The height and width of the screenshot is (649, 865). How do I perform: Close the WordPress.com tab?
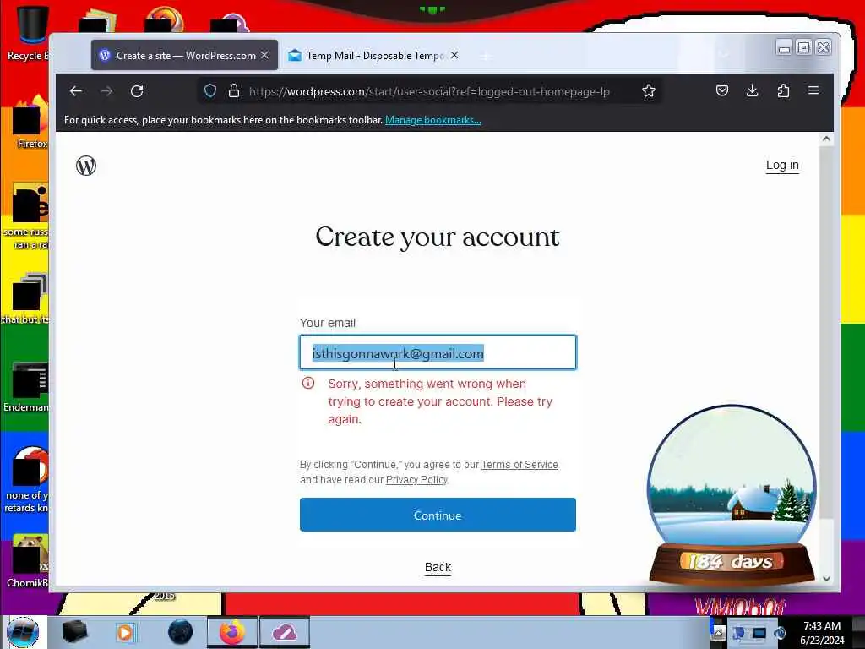pyautogui.click(x=264, y=55)
